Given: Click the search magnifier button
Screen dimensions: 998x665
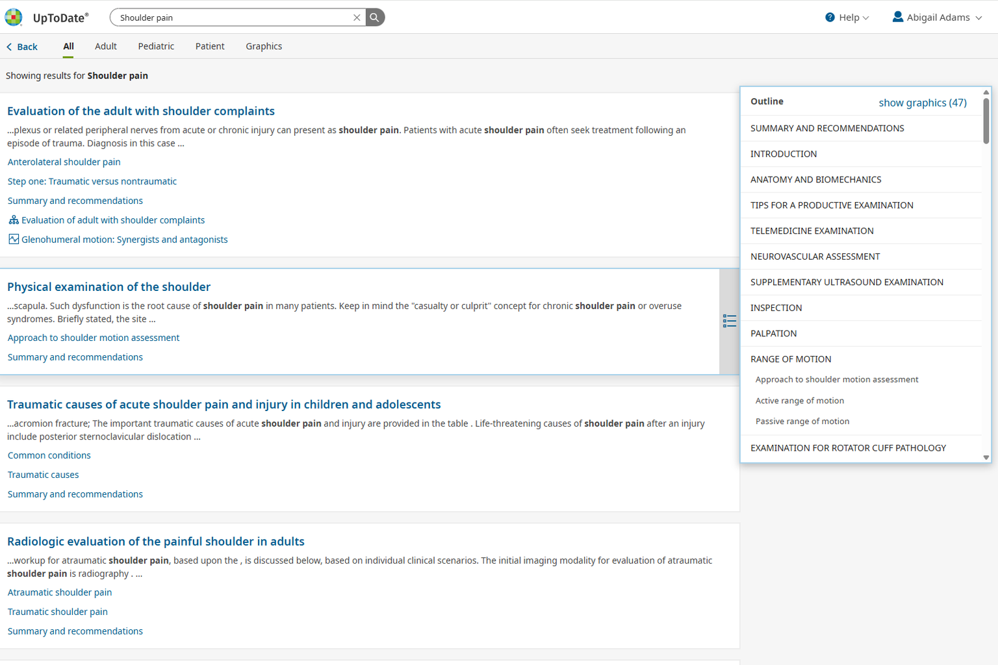Looking at the screenshot, I should click(375, 18).
